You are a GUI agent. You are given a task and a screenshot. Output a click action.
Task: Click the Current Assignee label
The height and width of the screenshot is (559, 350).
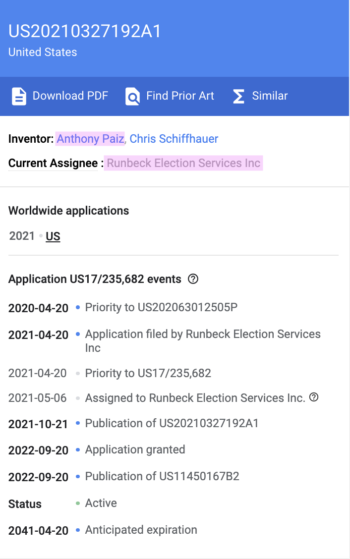click(x=53, y=163)
